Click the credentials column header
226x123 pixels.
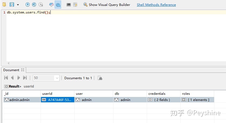pyautogui.click(x=164, y=93)
